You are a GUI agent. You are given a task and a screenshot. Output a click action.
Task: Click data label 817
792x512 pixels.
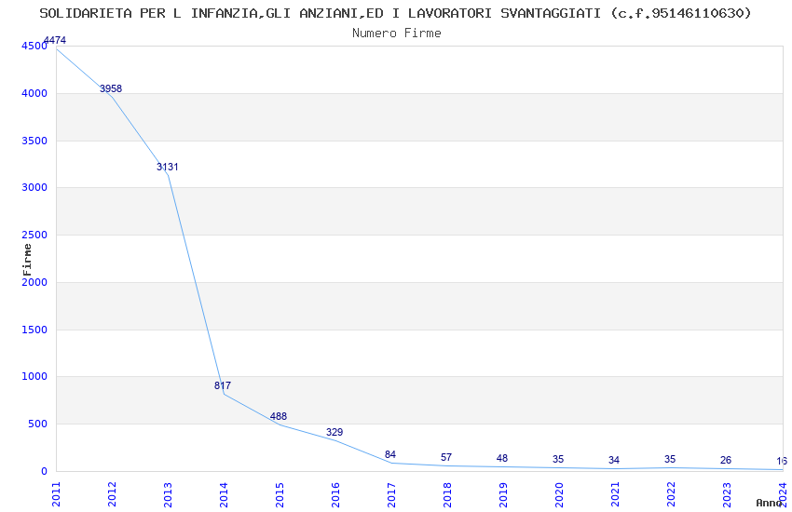[x=223, y=386]
